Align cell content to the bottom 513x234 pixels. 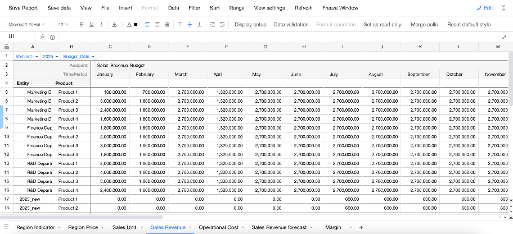[199, 25]
